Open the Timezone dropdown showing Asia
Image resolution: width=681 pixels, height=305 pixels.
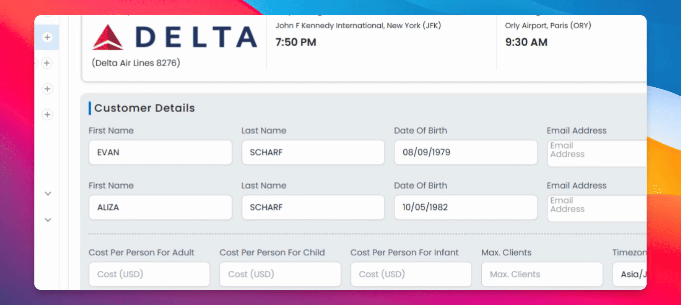click(x=630, y=274)
